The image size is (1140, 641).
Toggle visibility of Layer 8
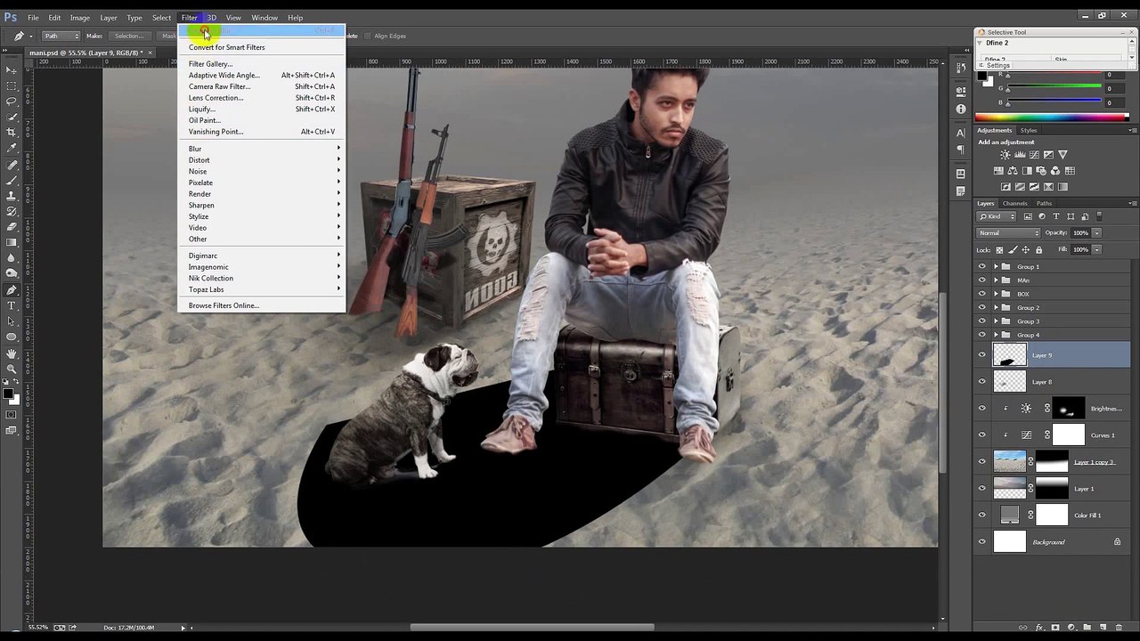click(982, 382)
